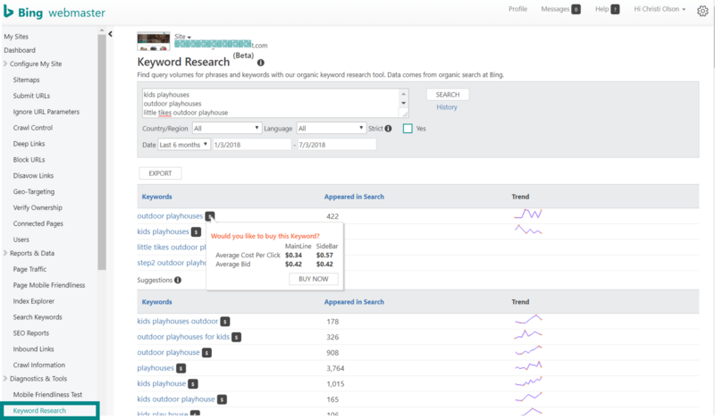Open Ignore URL Parameters page
The width and height of the screenshot is (715, 420).
(x=46, y=112)
